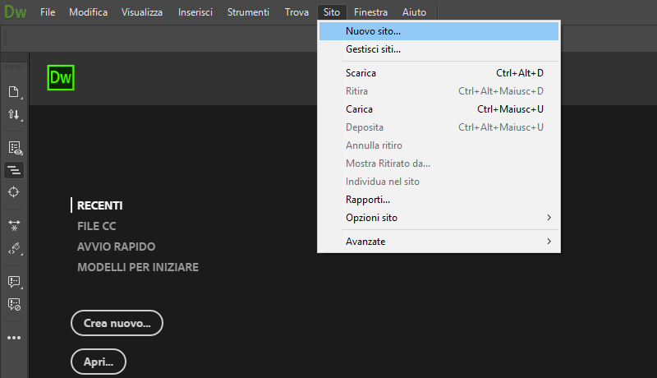Click the expand all code icon
657x378 pixels.
pos(14,225)
